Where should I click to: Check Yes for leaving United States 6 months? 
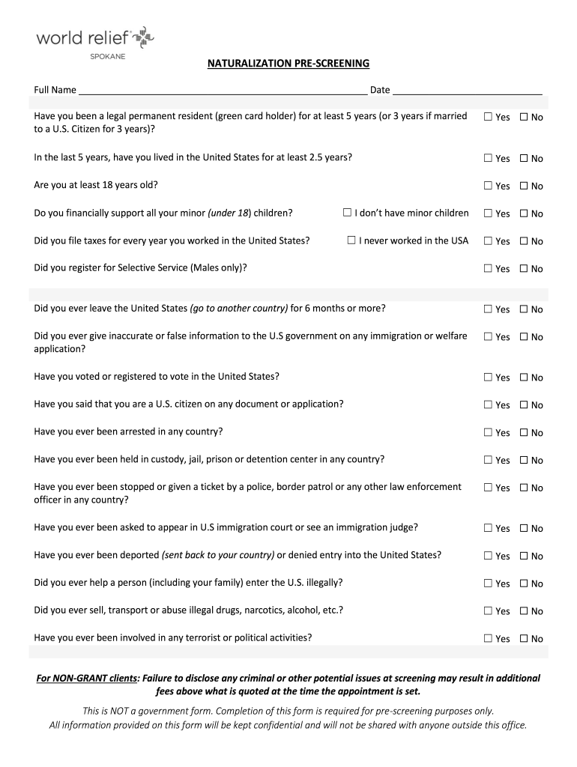click(489, 309)
